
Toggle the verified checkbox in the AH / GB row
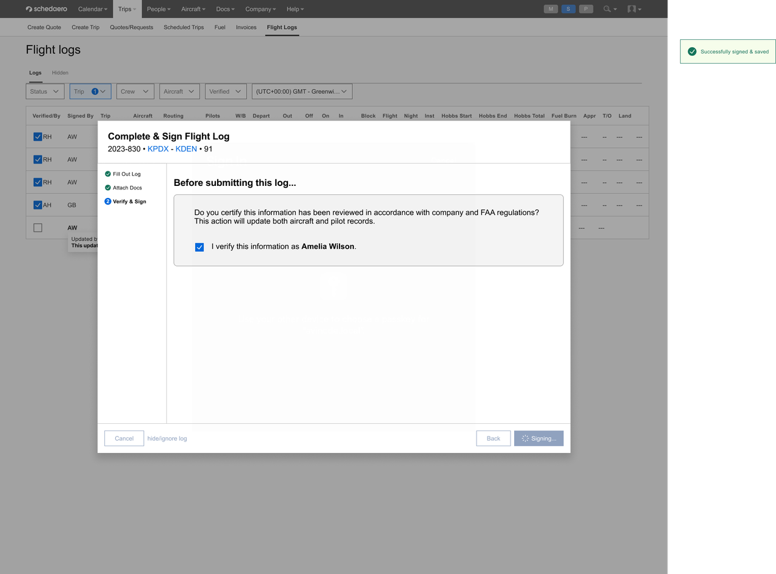(38, 205)
